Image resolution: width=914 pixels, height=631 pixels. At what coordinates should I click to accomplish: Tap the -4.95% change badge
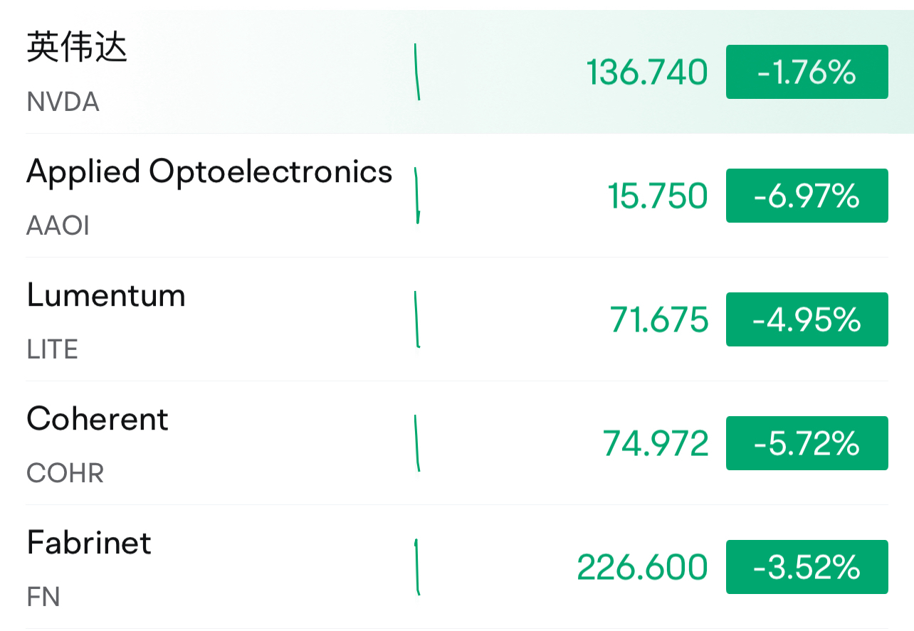pyautogui.click(x=807, y=319)
